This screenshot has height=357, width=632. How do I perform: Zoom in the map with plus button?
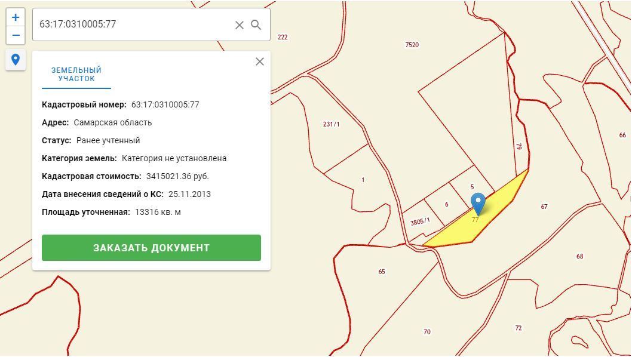[x=16, y=17]
